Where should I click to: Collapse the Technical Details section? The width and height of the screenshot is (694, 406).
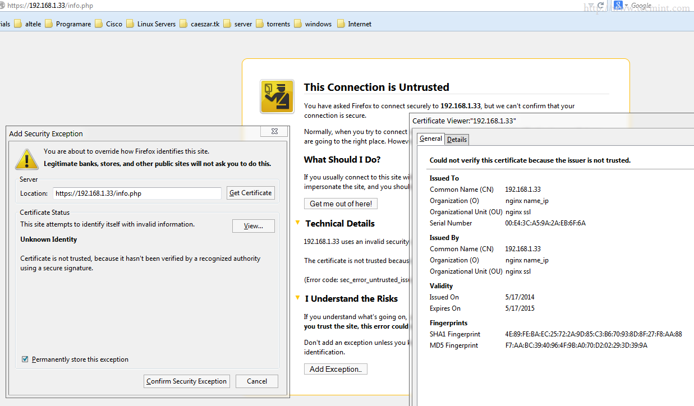297,223
